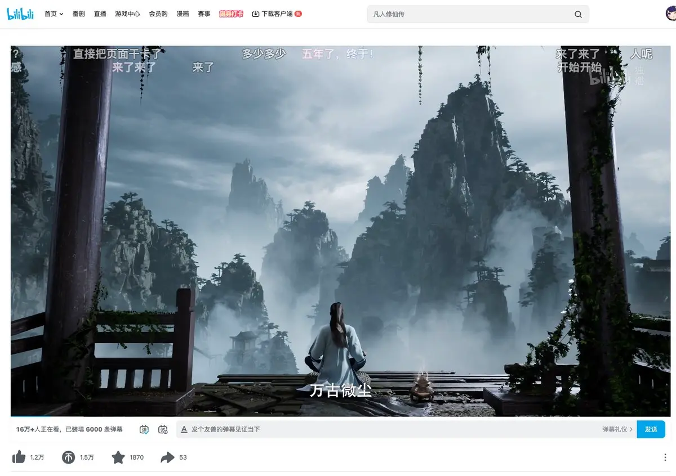Open 游戏中心 in top navigation
676x476 pixels.
(x=127, y=14)
